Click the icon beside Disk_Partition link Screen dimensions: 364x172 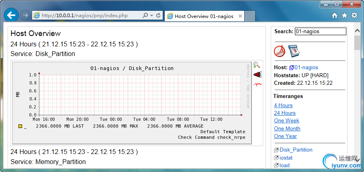[276, 150]
